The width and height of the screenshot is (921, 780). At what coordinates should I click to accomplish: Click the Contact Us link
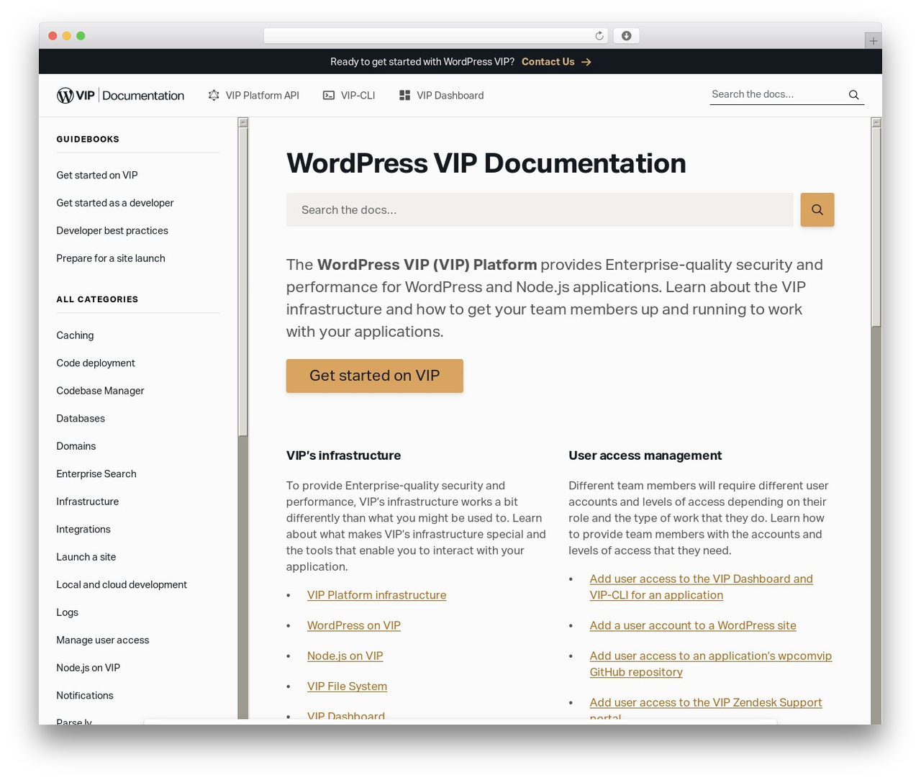tap(548, 62)
